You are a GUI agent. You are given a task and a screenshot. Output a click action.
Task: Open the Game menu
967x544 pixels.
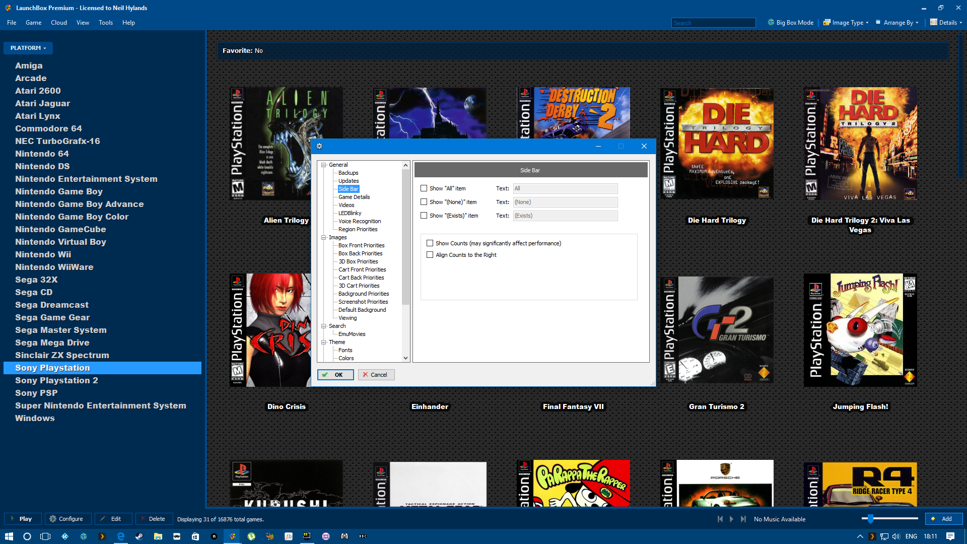click(x=33, y=23)
